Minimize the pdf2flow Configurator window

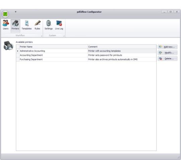click(x=165, y=12)
